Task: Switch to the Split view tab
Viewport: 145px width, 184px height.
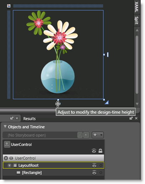Action: click(136, 20)
